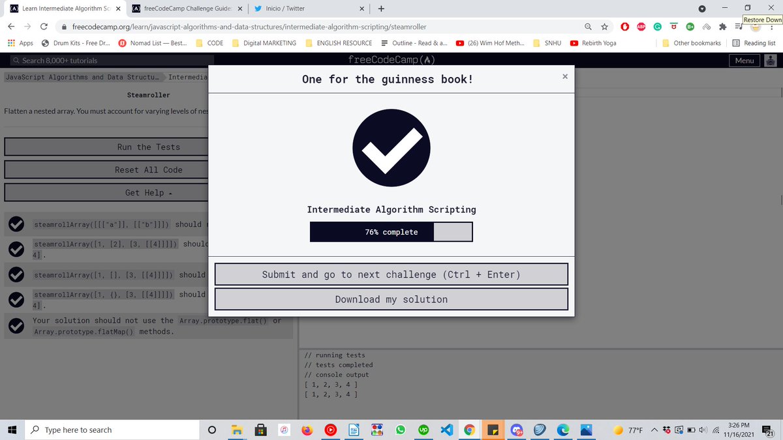Open File Explorer from taskbar
Image resolution: width=783 pixels, height=440 pixels.
238,430
